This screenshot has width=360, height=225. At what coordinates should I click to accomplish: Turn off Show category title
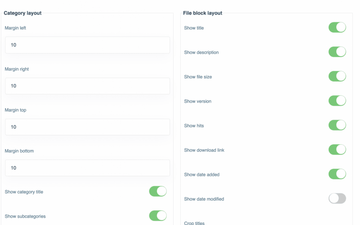pos(158,191)
